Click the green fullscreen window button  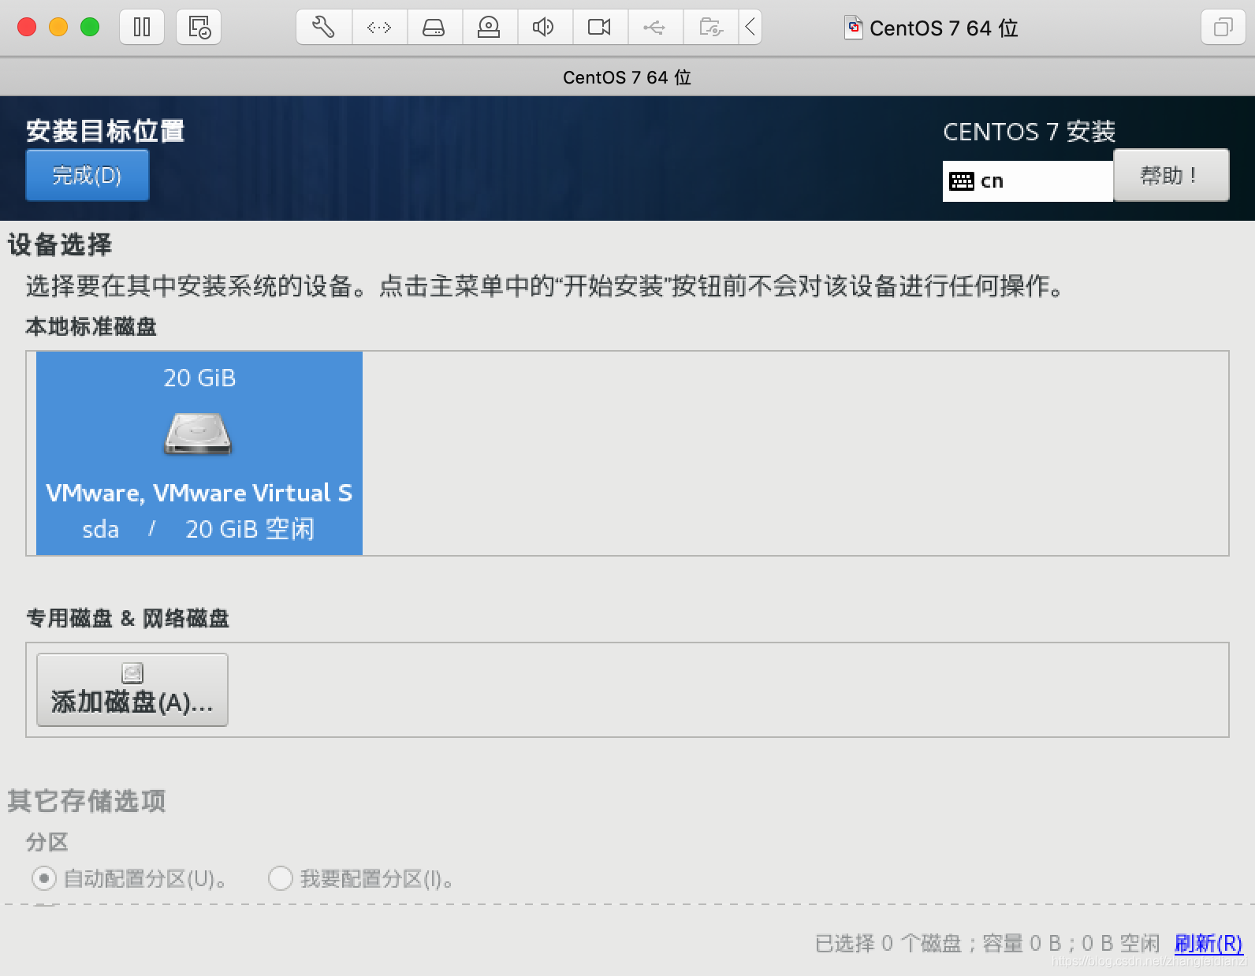[90, 28]
